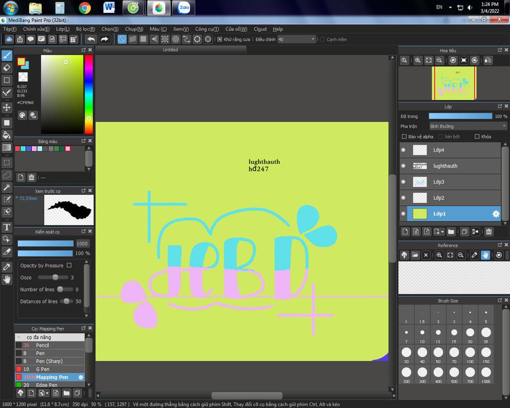Click the brush size 1000 field
Image resolution: width=510 pixels, height=408 pixels.
pos(82,244)
